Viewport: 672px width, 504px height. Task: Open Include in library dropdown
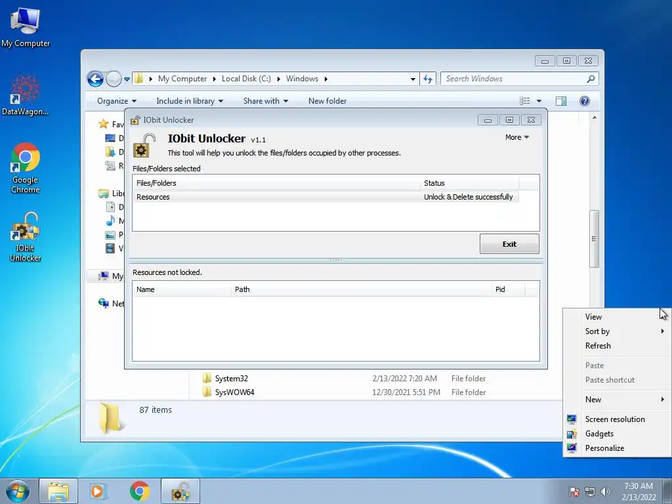click(x=190, y=100)
